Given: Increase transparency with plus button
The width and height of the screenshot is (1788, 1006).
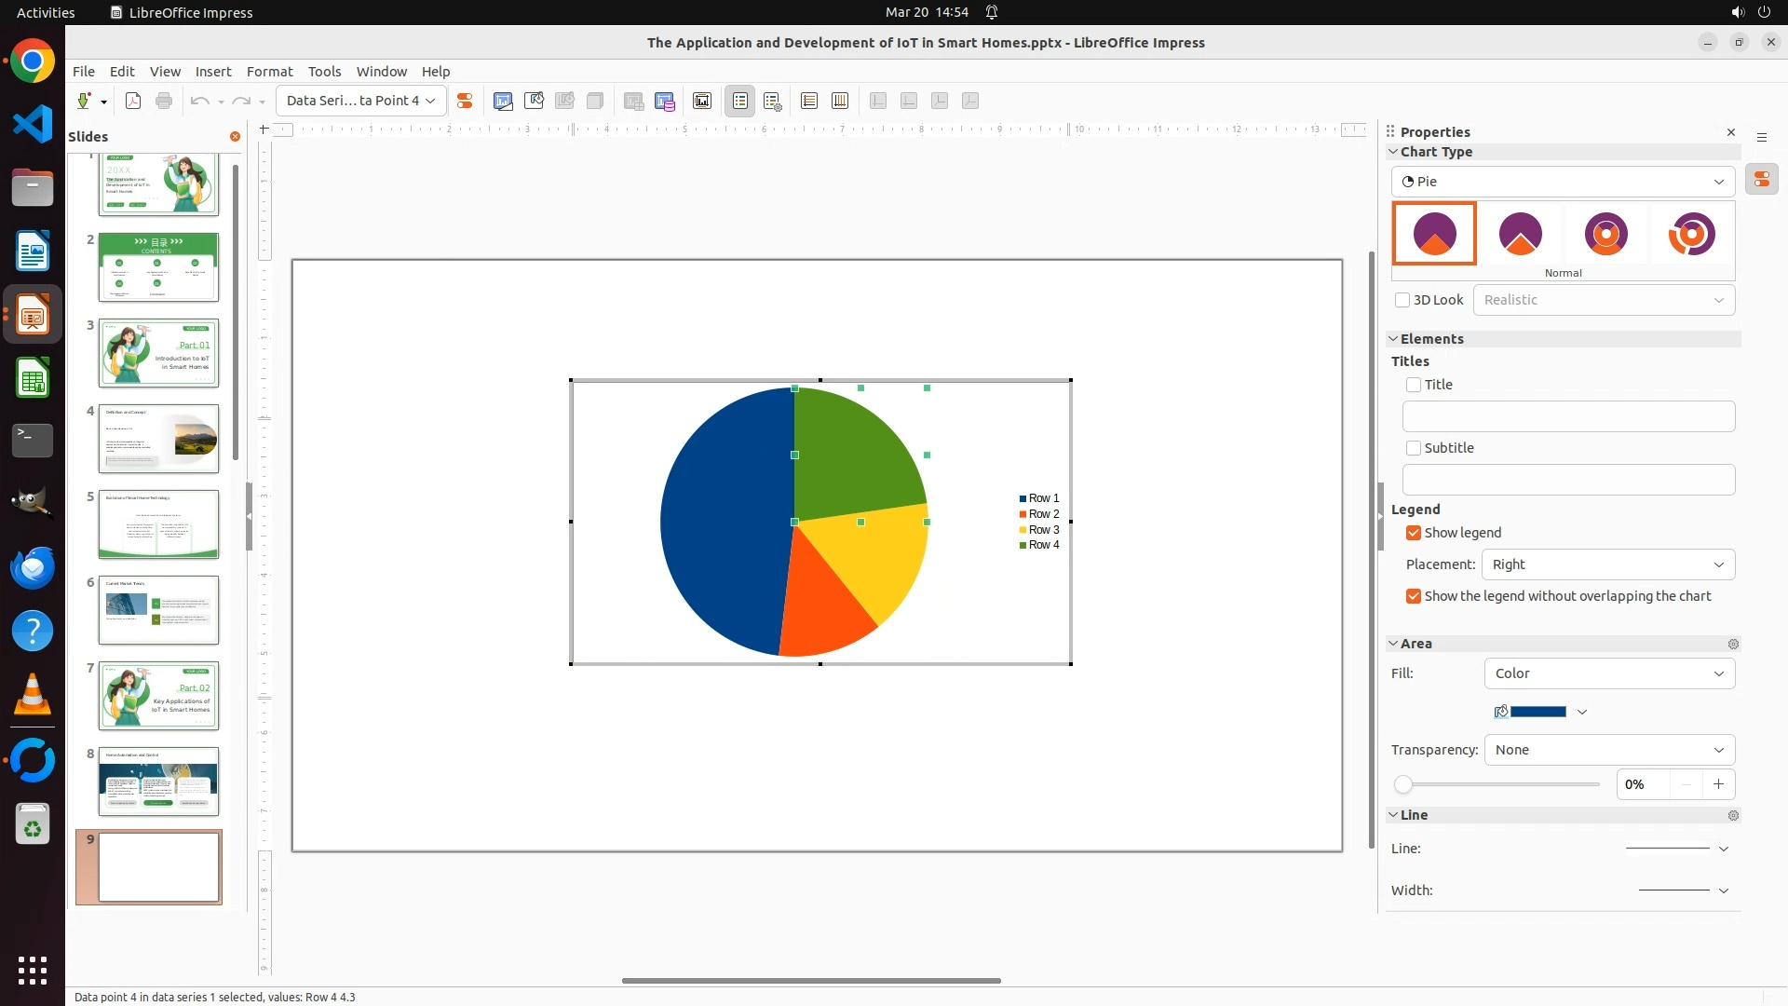Looking at the screenshot, I should click(1718, 784).
